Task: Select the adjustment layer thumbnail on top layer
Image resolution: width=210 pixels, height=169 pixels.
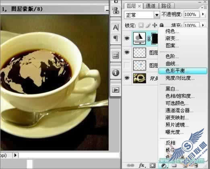Action: pos(139,38)
